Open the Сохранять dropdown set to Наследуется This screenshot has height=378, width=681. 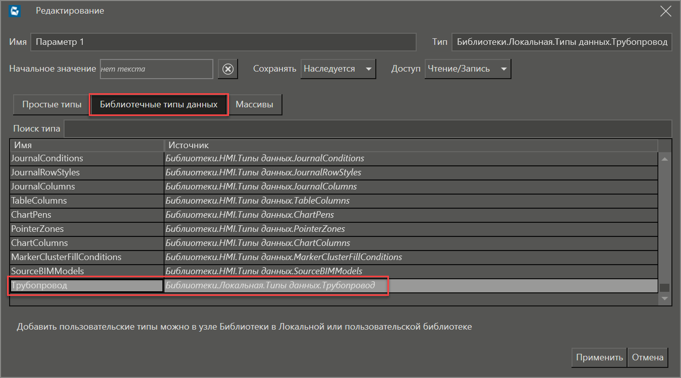tap(338, 69)
